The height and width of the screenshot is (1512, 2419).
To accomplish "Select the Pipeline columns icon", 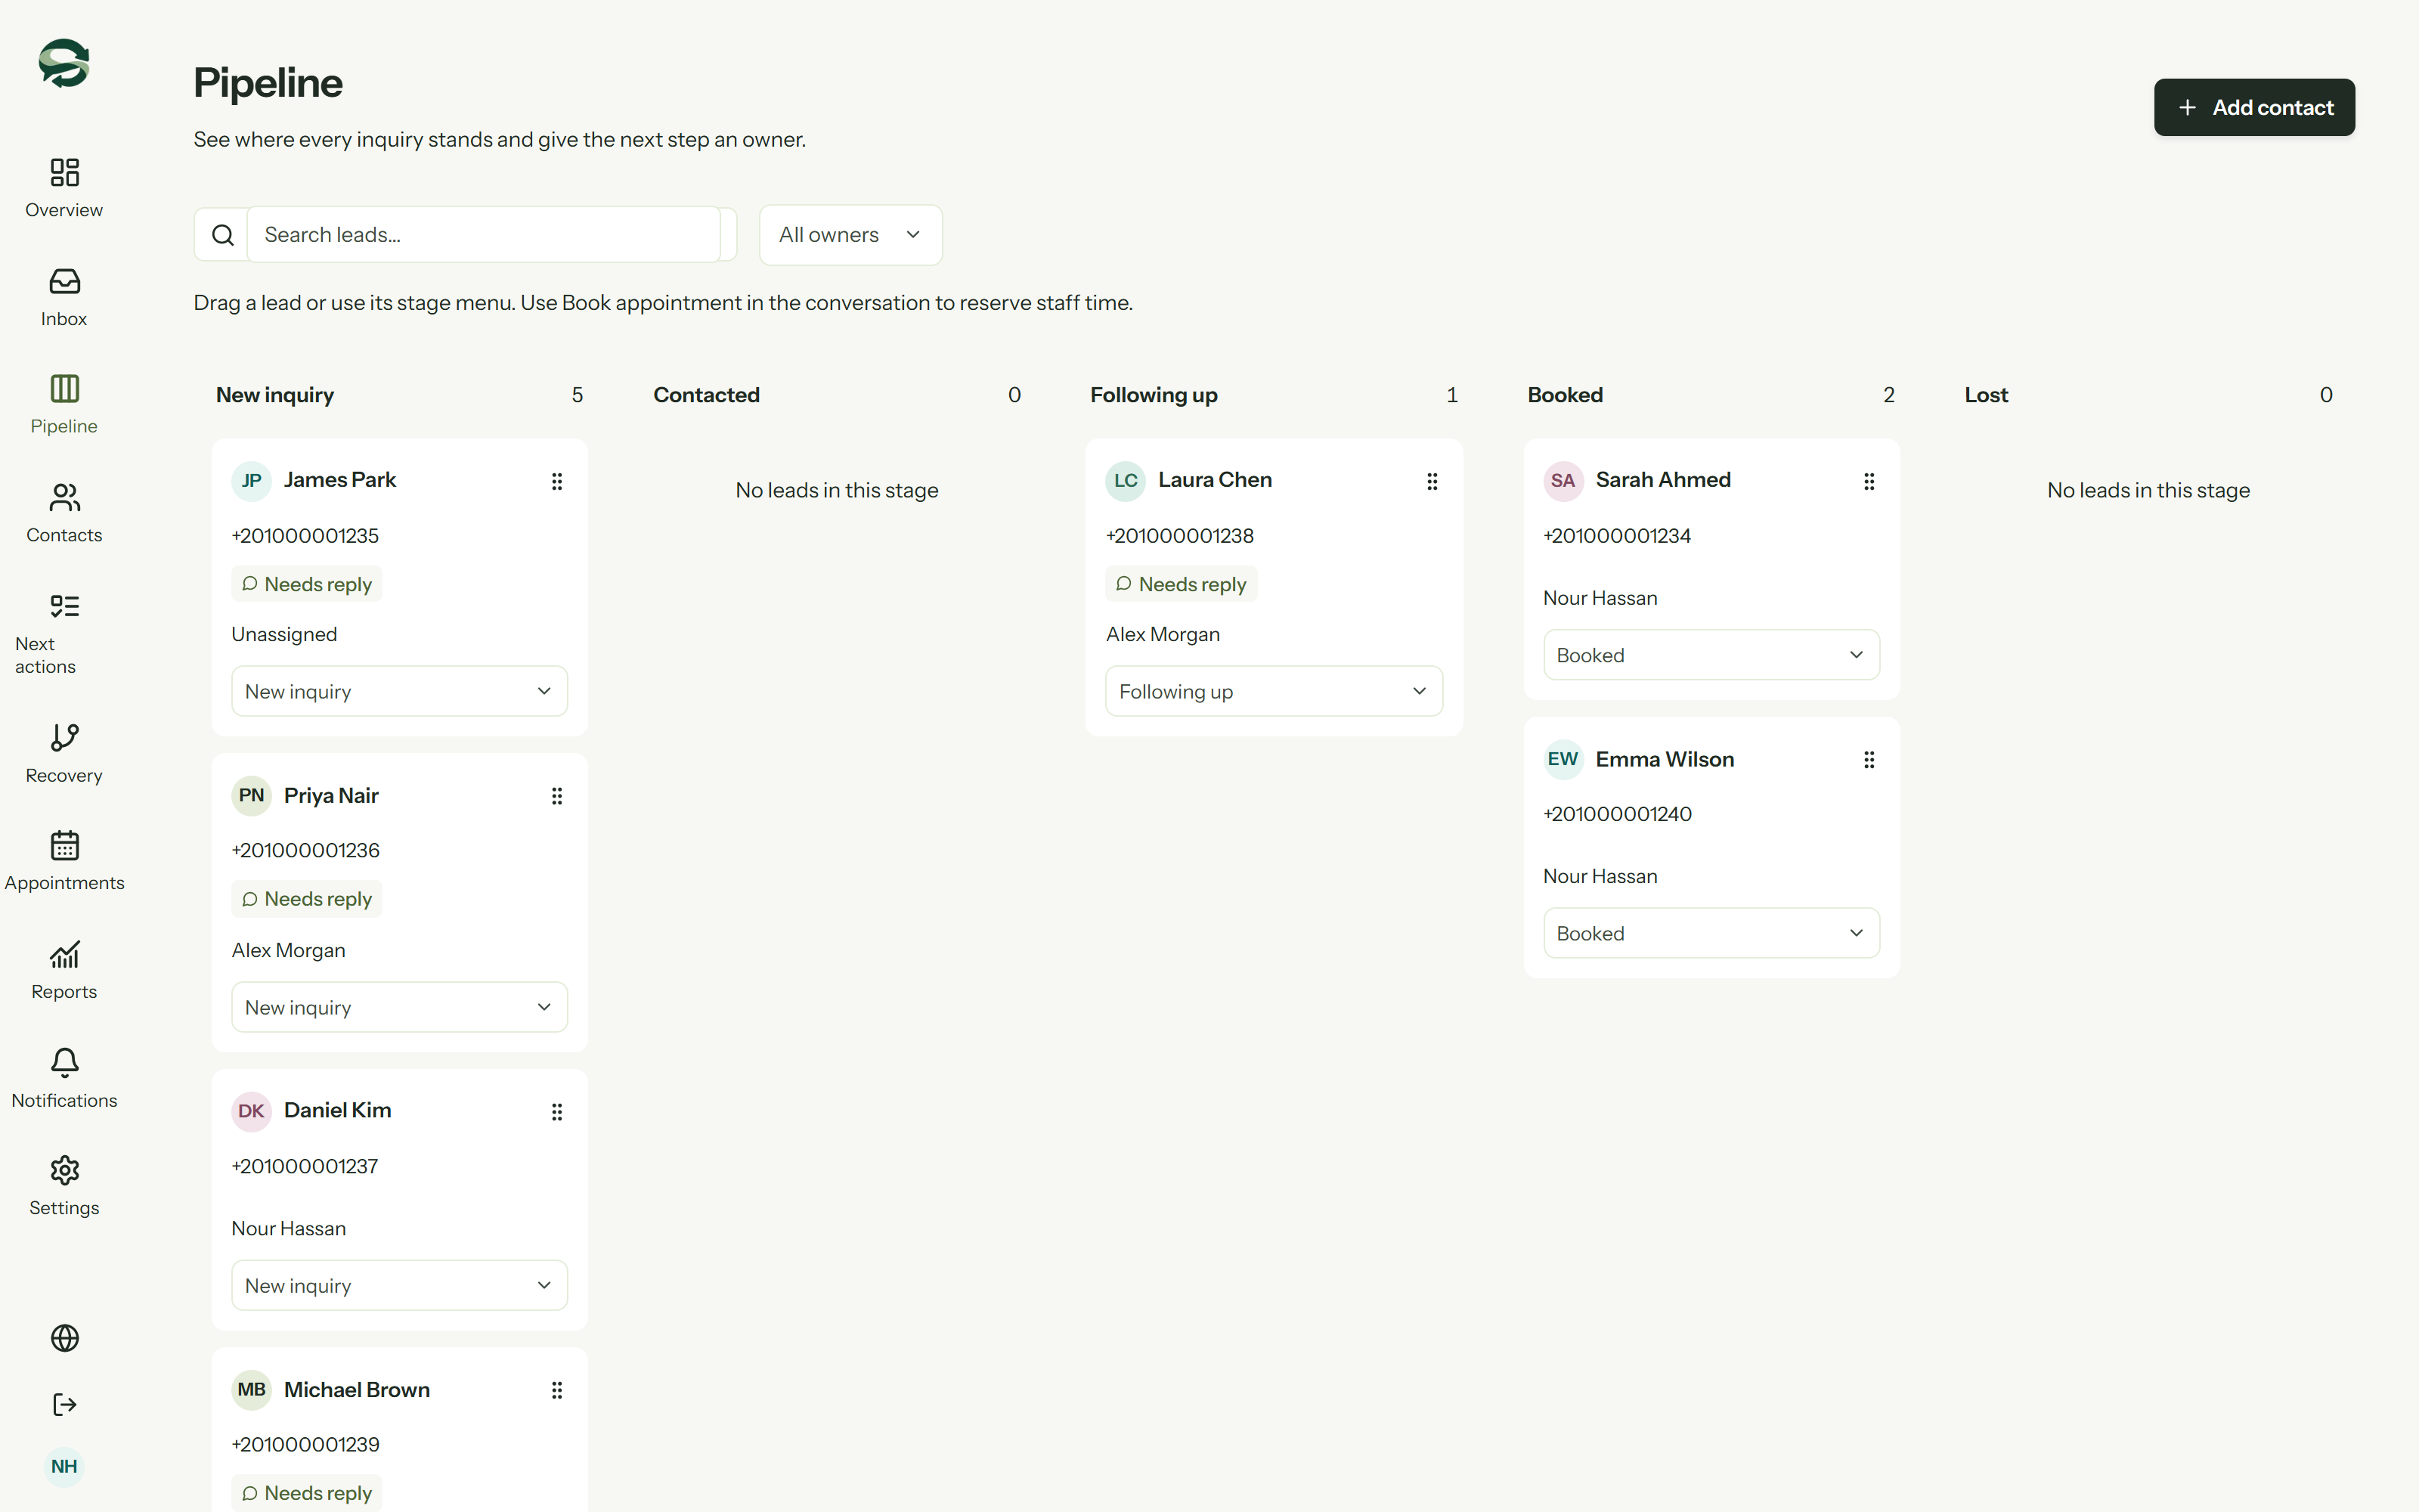I will (x=64, y=388).
